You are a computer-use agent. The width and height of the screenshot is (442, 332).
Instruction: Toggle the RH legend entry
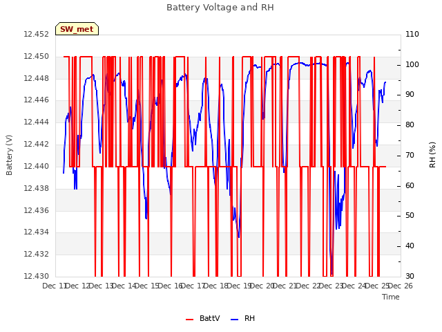pos(242,318)
